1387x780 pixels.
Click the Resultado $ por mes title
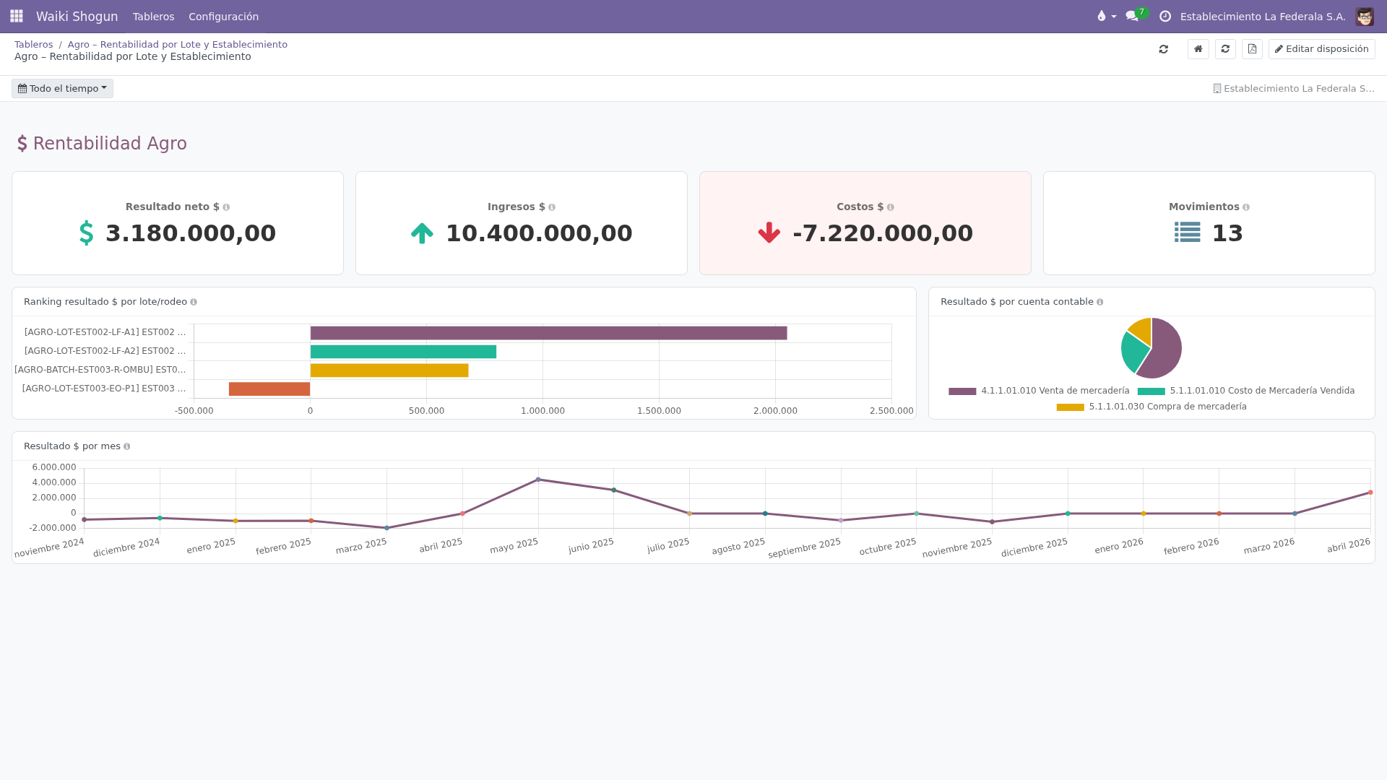(x=72, y=446)
